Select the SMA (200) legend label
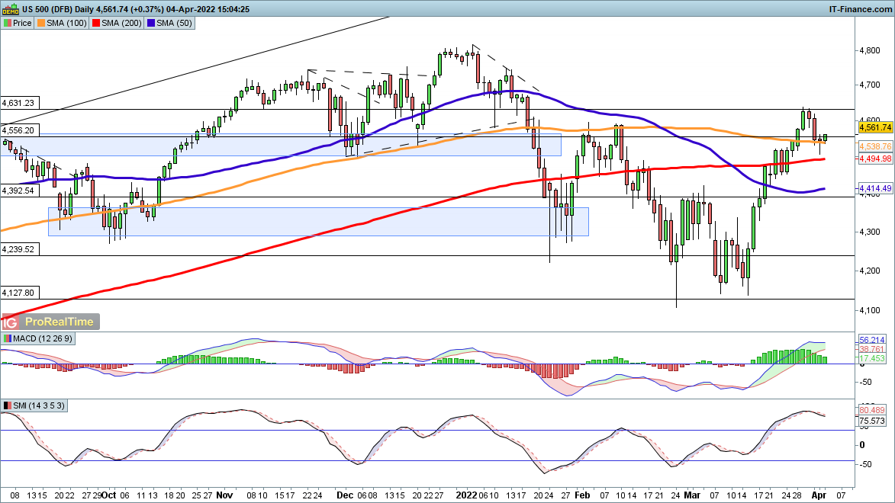Screen dimensions: 895x503 coord(121,24)
